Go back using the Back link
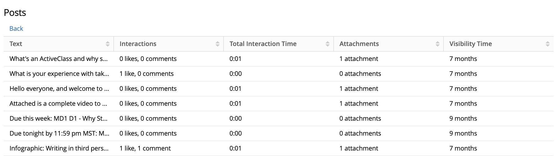 tap(16, 28)
